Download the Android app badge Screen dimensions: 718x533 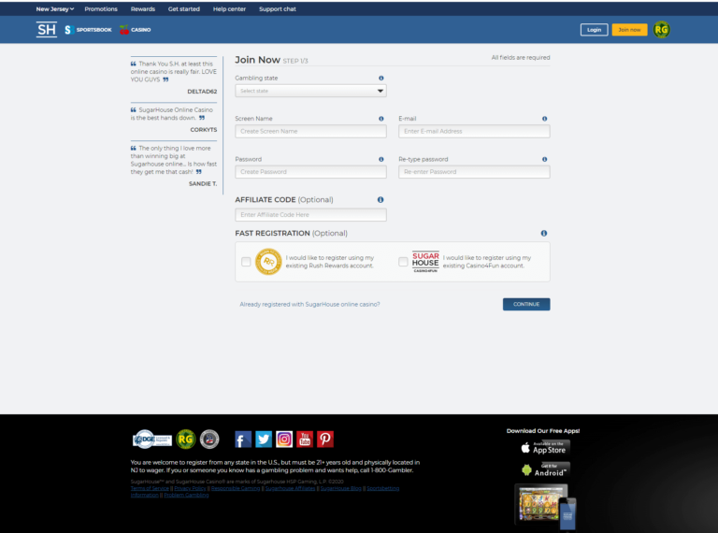(544, 469)
